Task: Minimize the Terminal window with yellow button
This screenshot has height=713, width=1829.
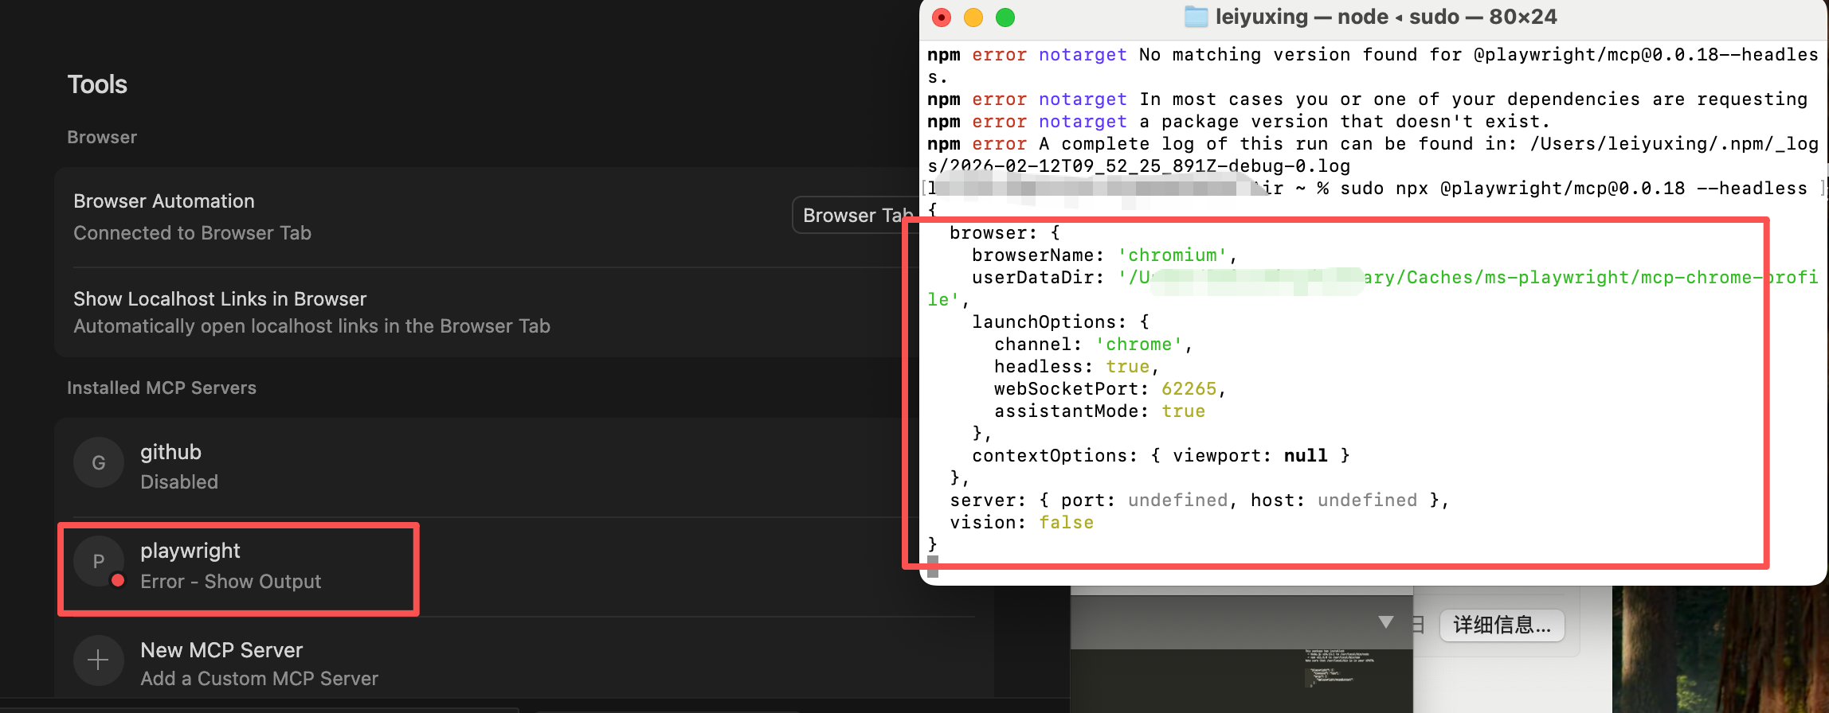Action: point(973,18)
